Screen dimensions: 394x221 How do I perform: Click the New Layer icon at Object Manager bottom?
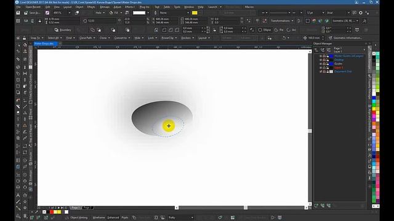point(316,206)
